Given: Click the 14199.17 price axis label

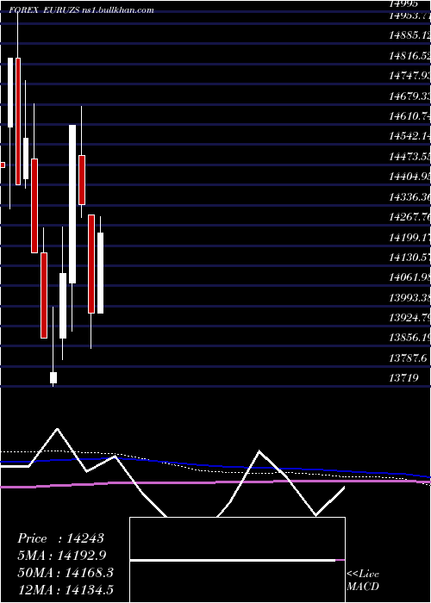Looking at the screenshot, I should click(409, 238).
